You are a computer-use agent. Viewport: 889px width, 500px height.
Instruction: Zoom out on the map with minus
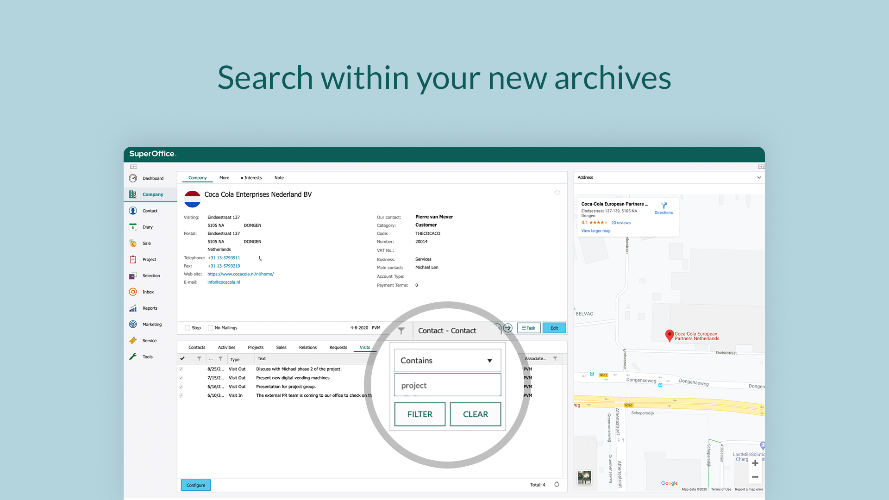click(755, 477)
